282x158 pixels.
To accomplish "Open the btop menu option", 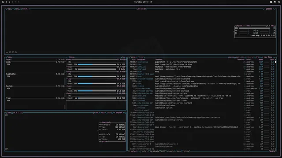I will (17, 9).
